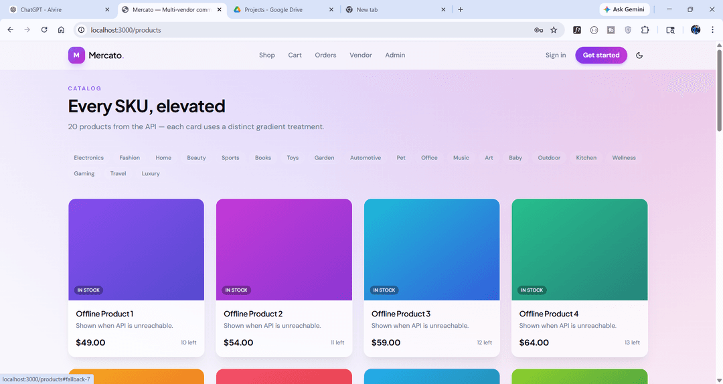This screenshot has height=384, width=723.
Task: Open Cart in the navigation
Action: click(295, 55)
